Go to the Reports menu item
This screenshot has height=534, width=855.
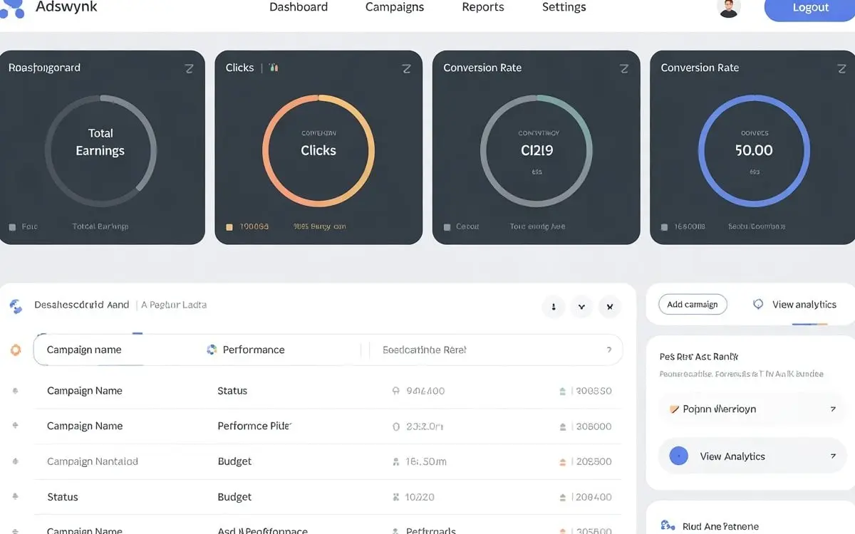click(x=482, y=7)
